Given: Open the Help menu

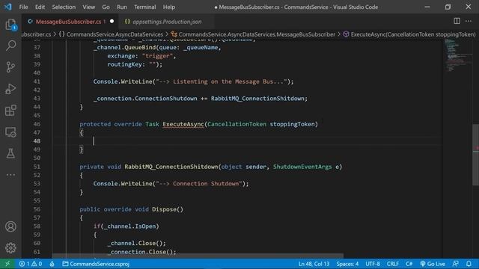Looking at the screenshot, I should [x=169, y=7].
